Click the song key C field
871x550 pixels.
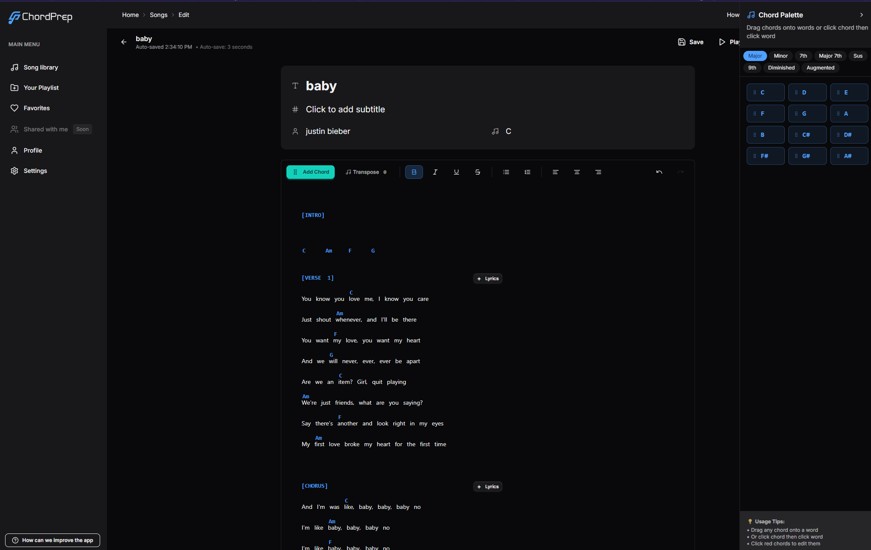[x=508, y=131]
